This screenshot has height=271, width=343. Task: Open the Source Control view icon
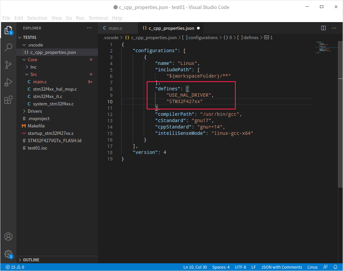(x=9, y=65)
